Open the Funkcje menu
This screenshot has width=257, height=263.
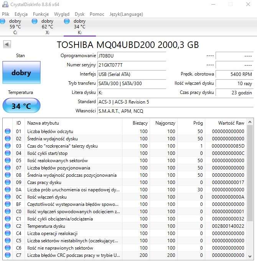(x=41, y=14)
